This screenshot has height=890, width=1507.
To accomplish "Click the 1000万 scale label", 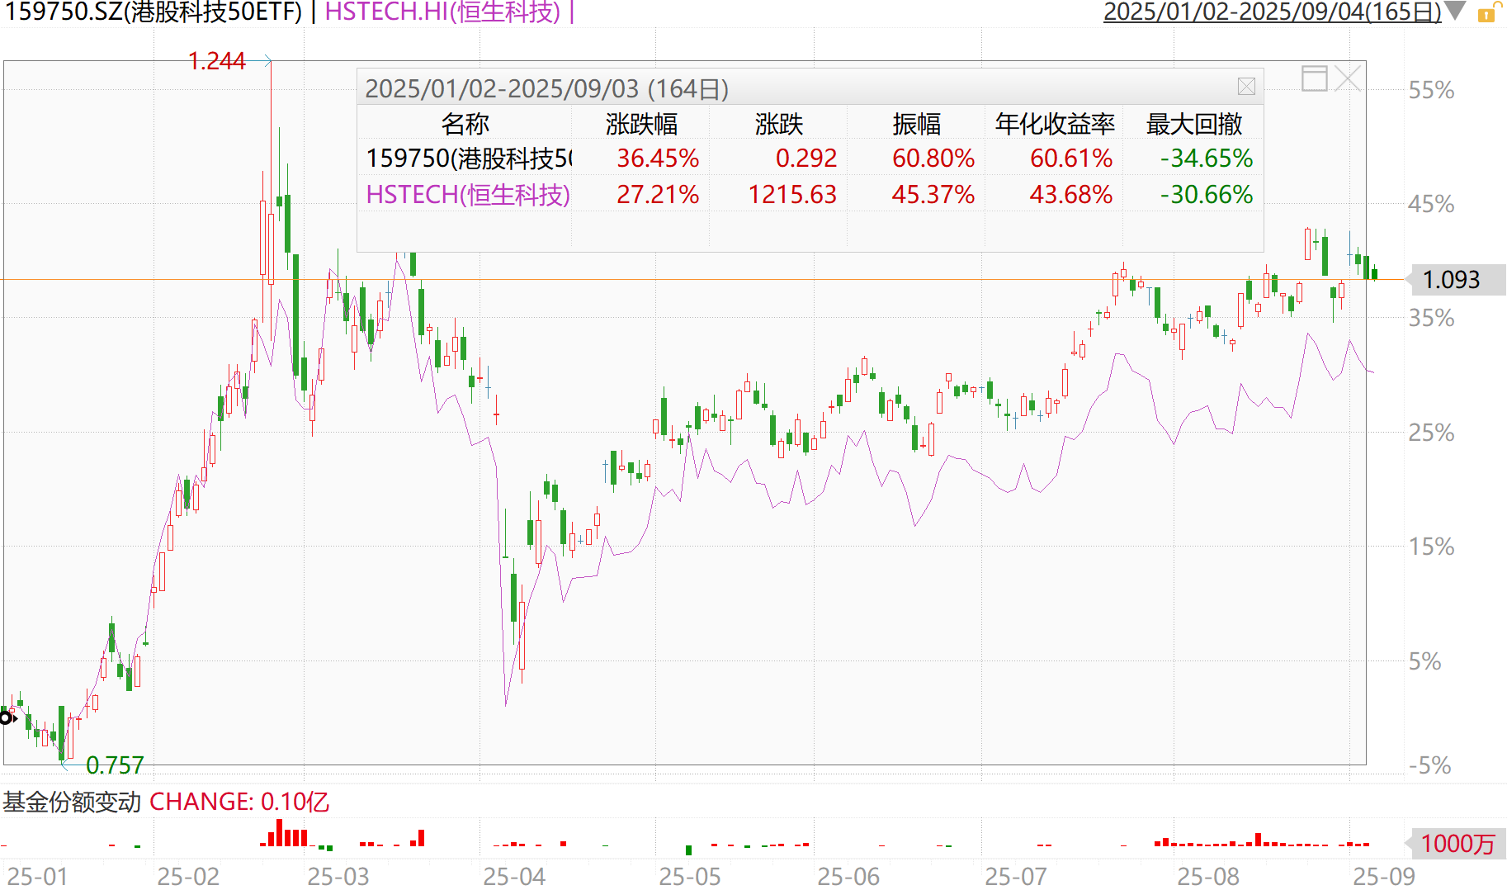I will pos(1457,844).
